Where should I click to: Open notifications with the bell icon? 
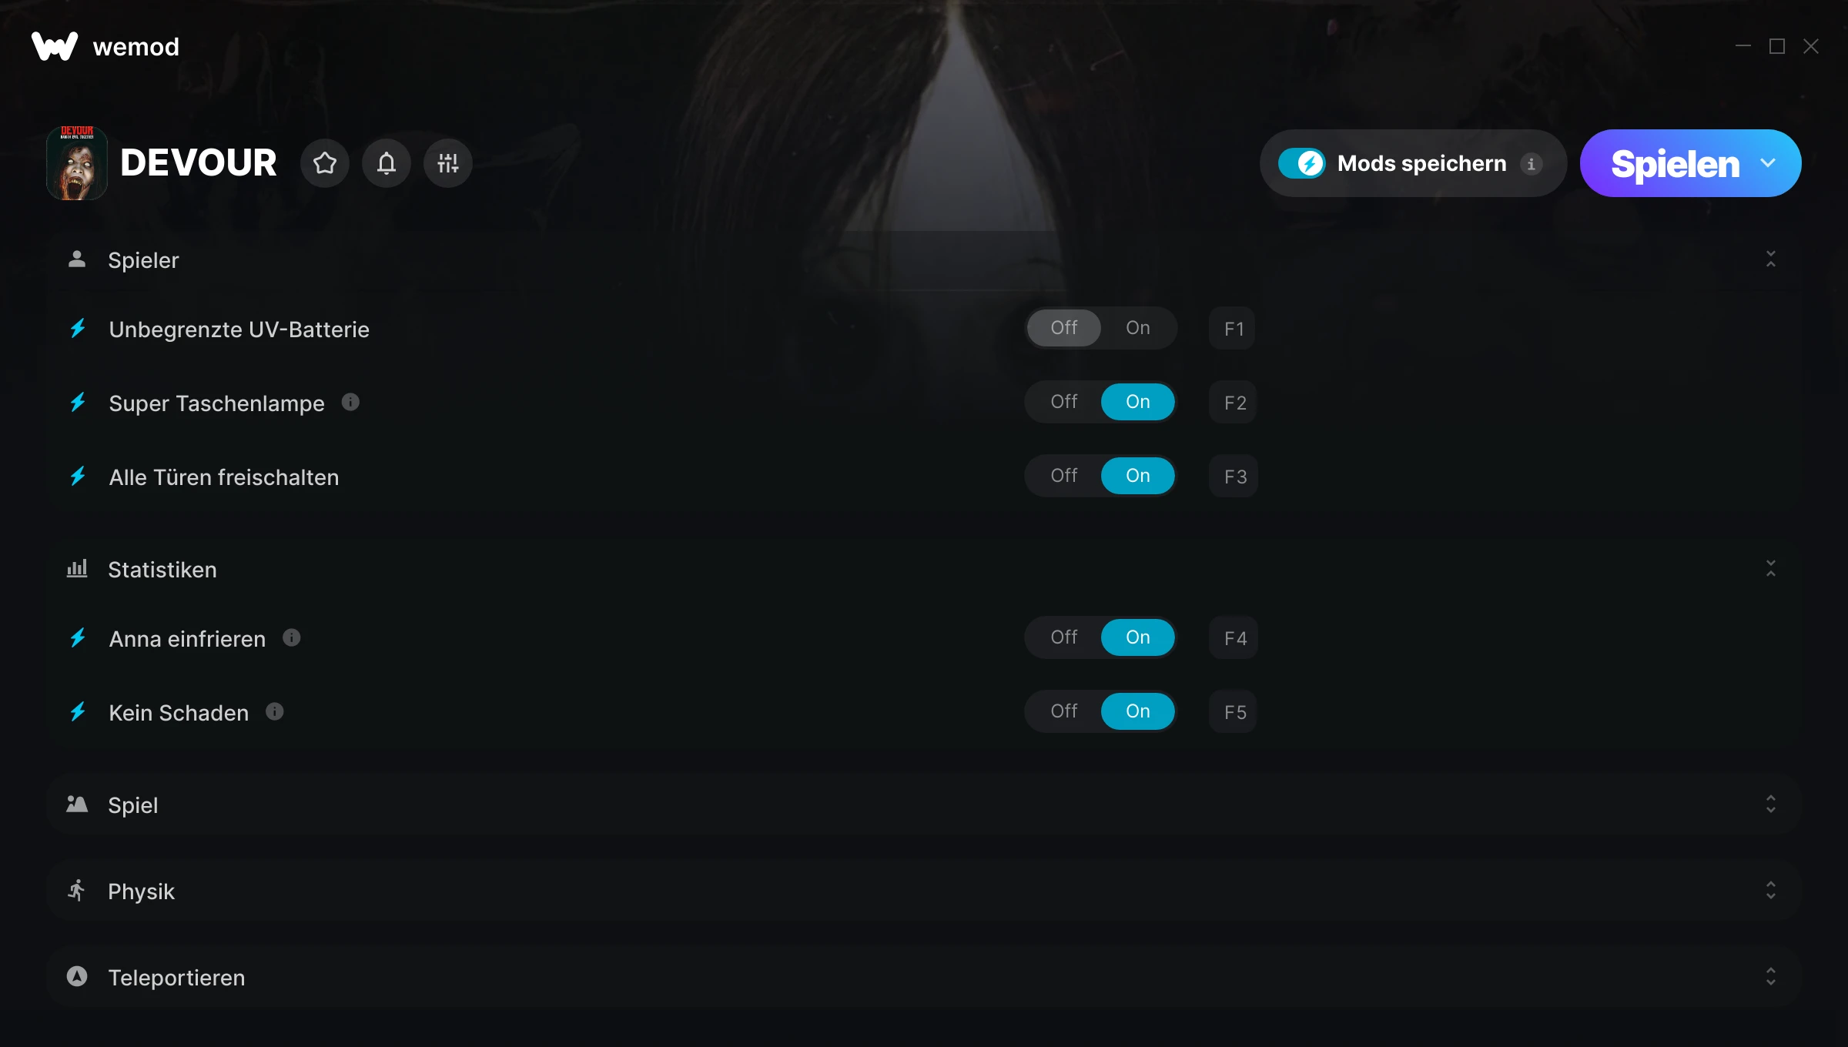pyautogui.click(x=387, y=163)
